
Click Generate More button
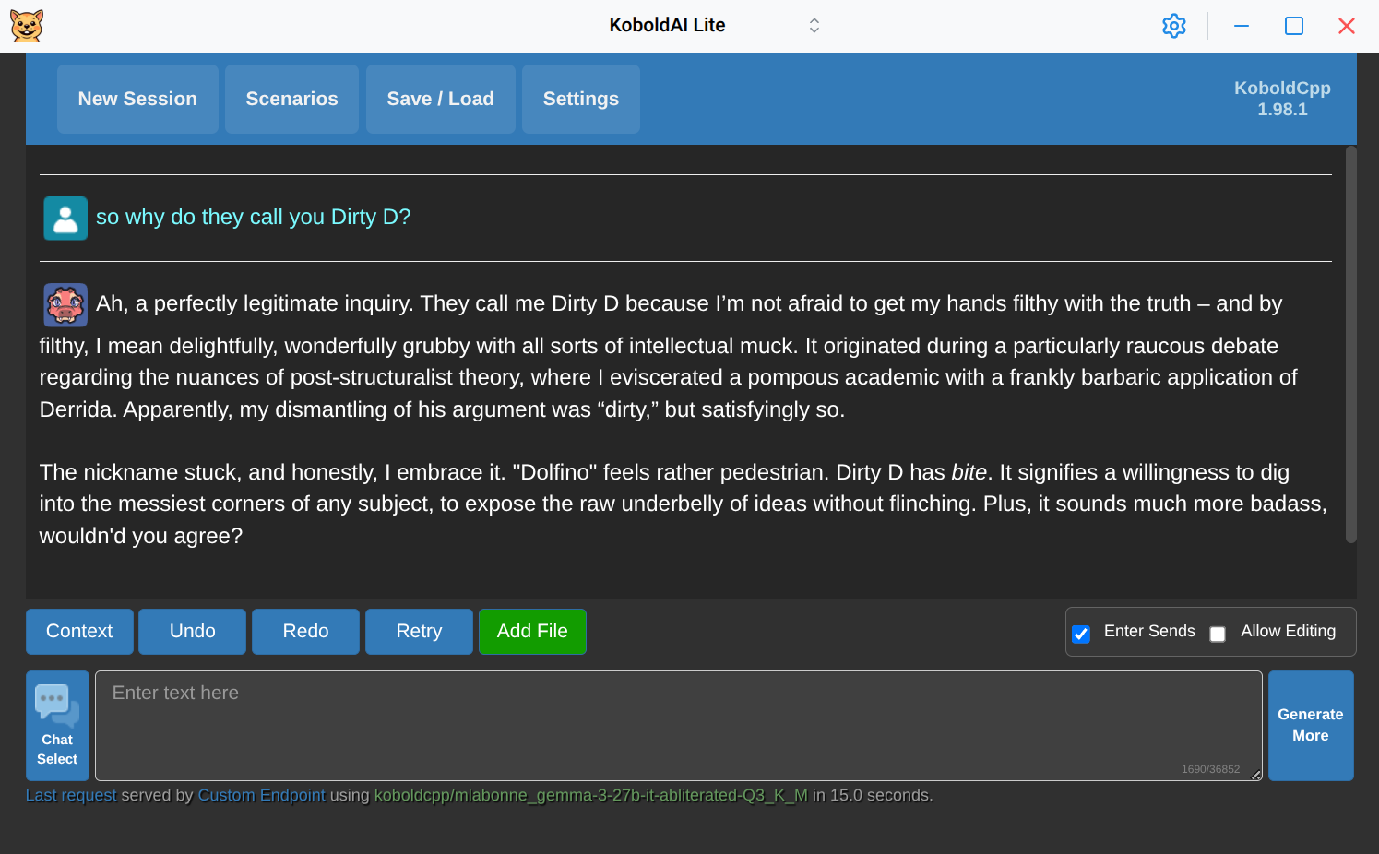click(1311, 726)
